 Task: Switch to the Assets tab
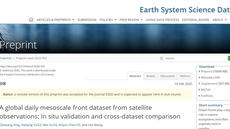point(151,76)
